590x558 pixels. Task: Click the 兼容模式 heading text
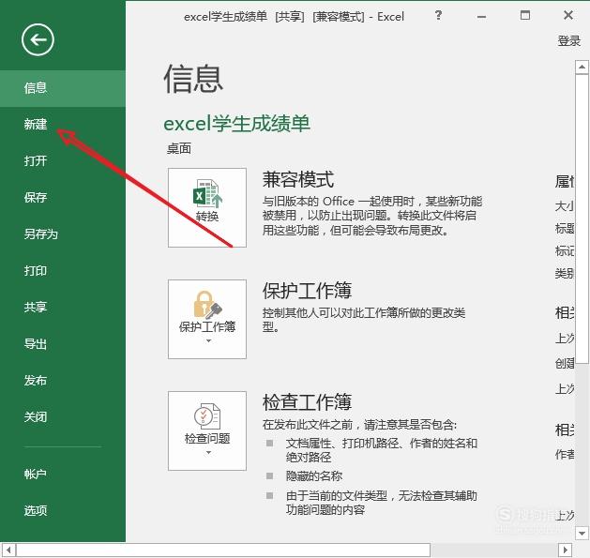click(x=298, y=179)
